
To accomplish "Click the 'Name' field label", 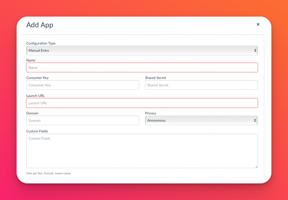I will coord(31,60).
